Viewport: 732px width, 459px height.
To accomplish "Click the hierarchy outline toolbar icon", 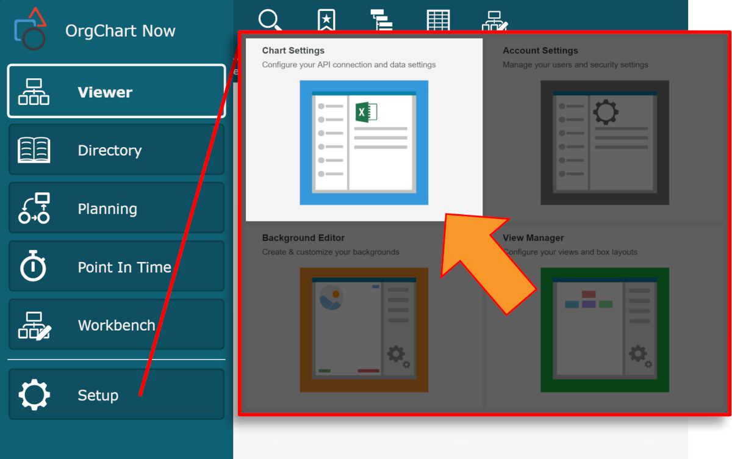I will coord(382,20).
